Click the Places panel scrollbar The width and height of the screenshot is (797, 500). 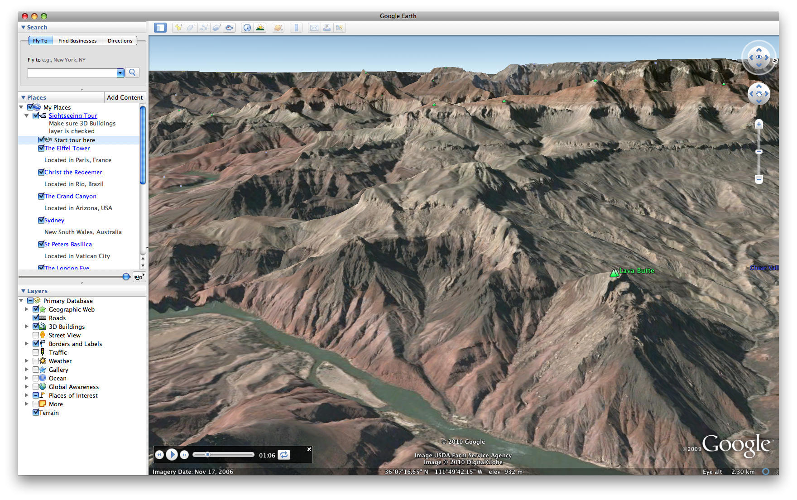click(x=143, y=145)
